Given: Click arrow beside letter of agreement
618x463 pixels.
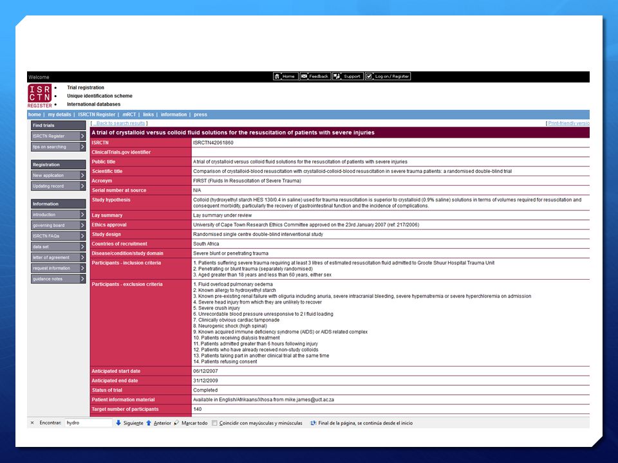Looking at the screenshot, I should coord(82,257).
